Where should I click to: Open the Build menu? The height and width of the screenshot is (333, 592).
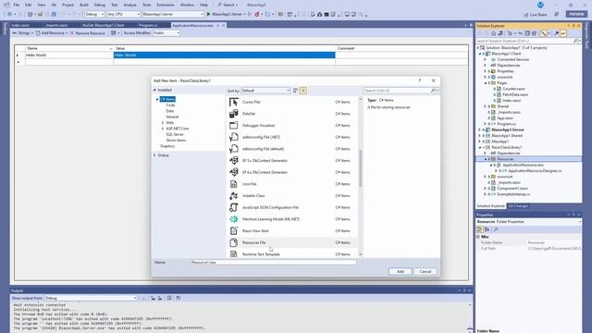[84, 5]
